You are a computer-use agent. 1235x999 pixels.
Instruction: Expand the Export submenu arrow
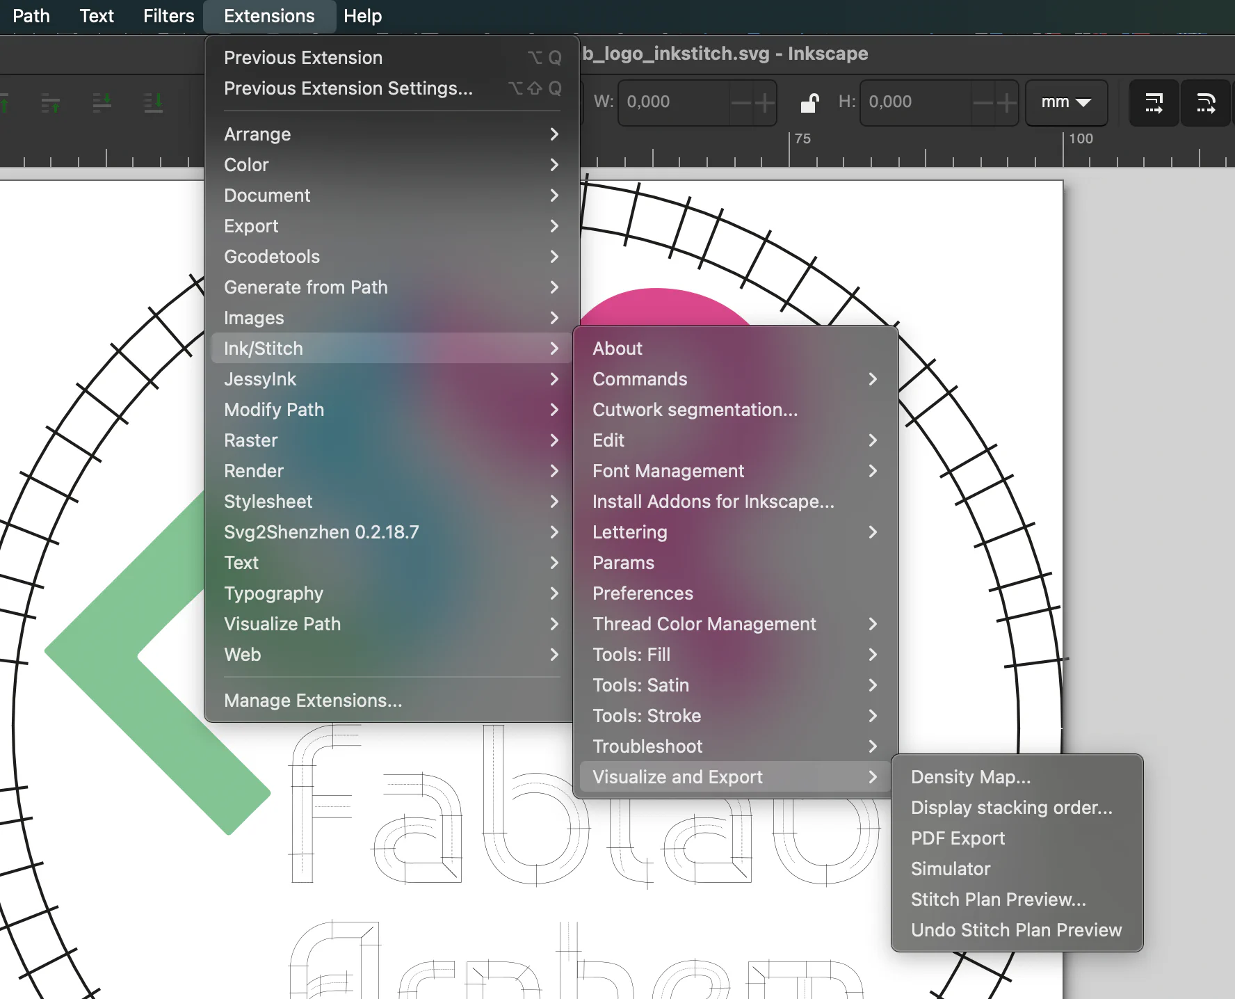pyautogui.click(x=554, y=226)
